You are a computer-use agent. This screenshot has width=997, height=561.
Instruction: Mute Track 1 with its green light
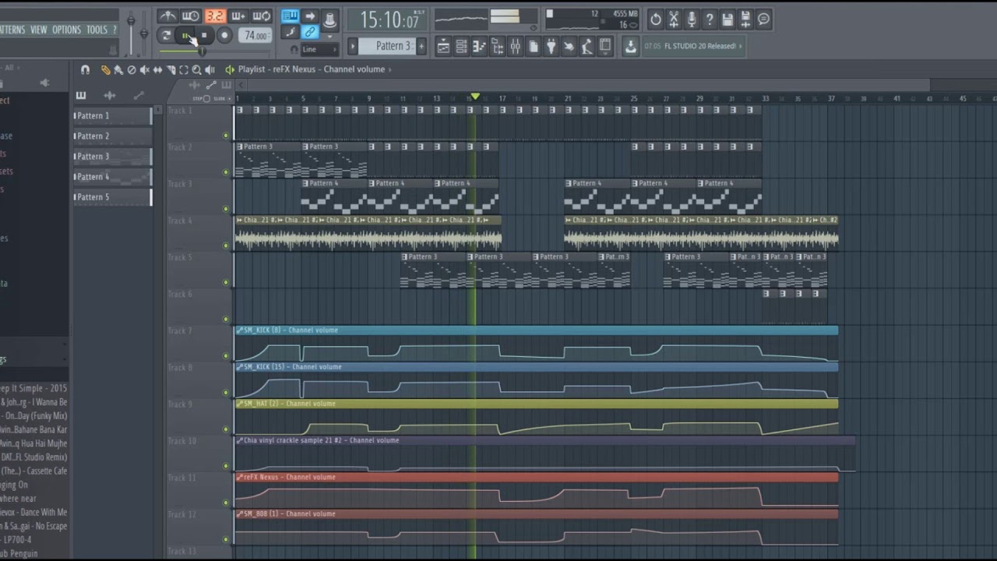[226, 135]
